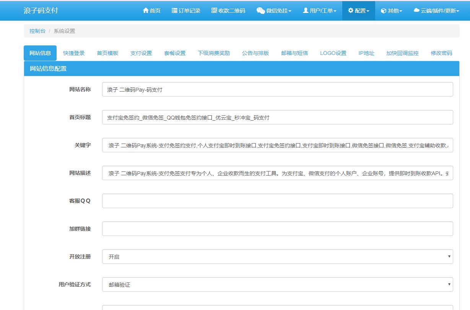Click the 浪子码支付 brand link
Viewport: 470px width, 310px height.
coord(41,10)
